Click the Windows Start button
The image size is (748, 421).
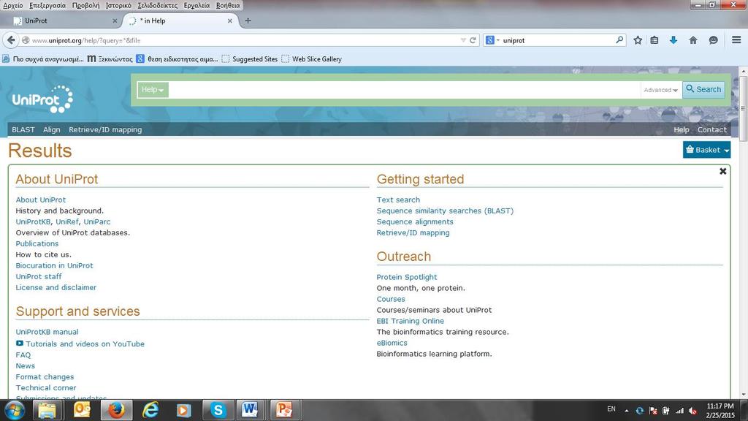[x=15, y=410]
